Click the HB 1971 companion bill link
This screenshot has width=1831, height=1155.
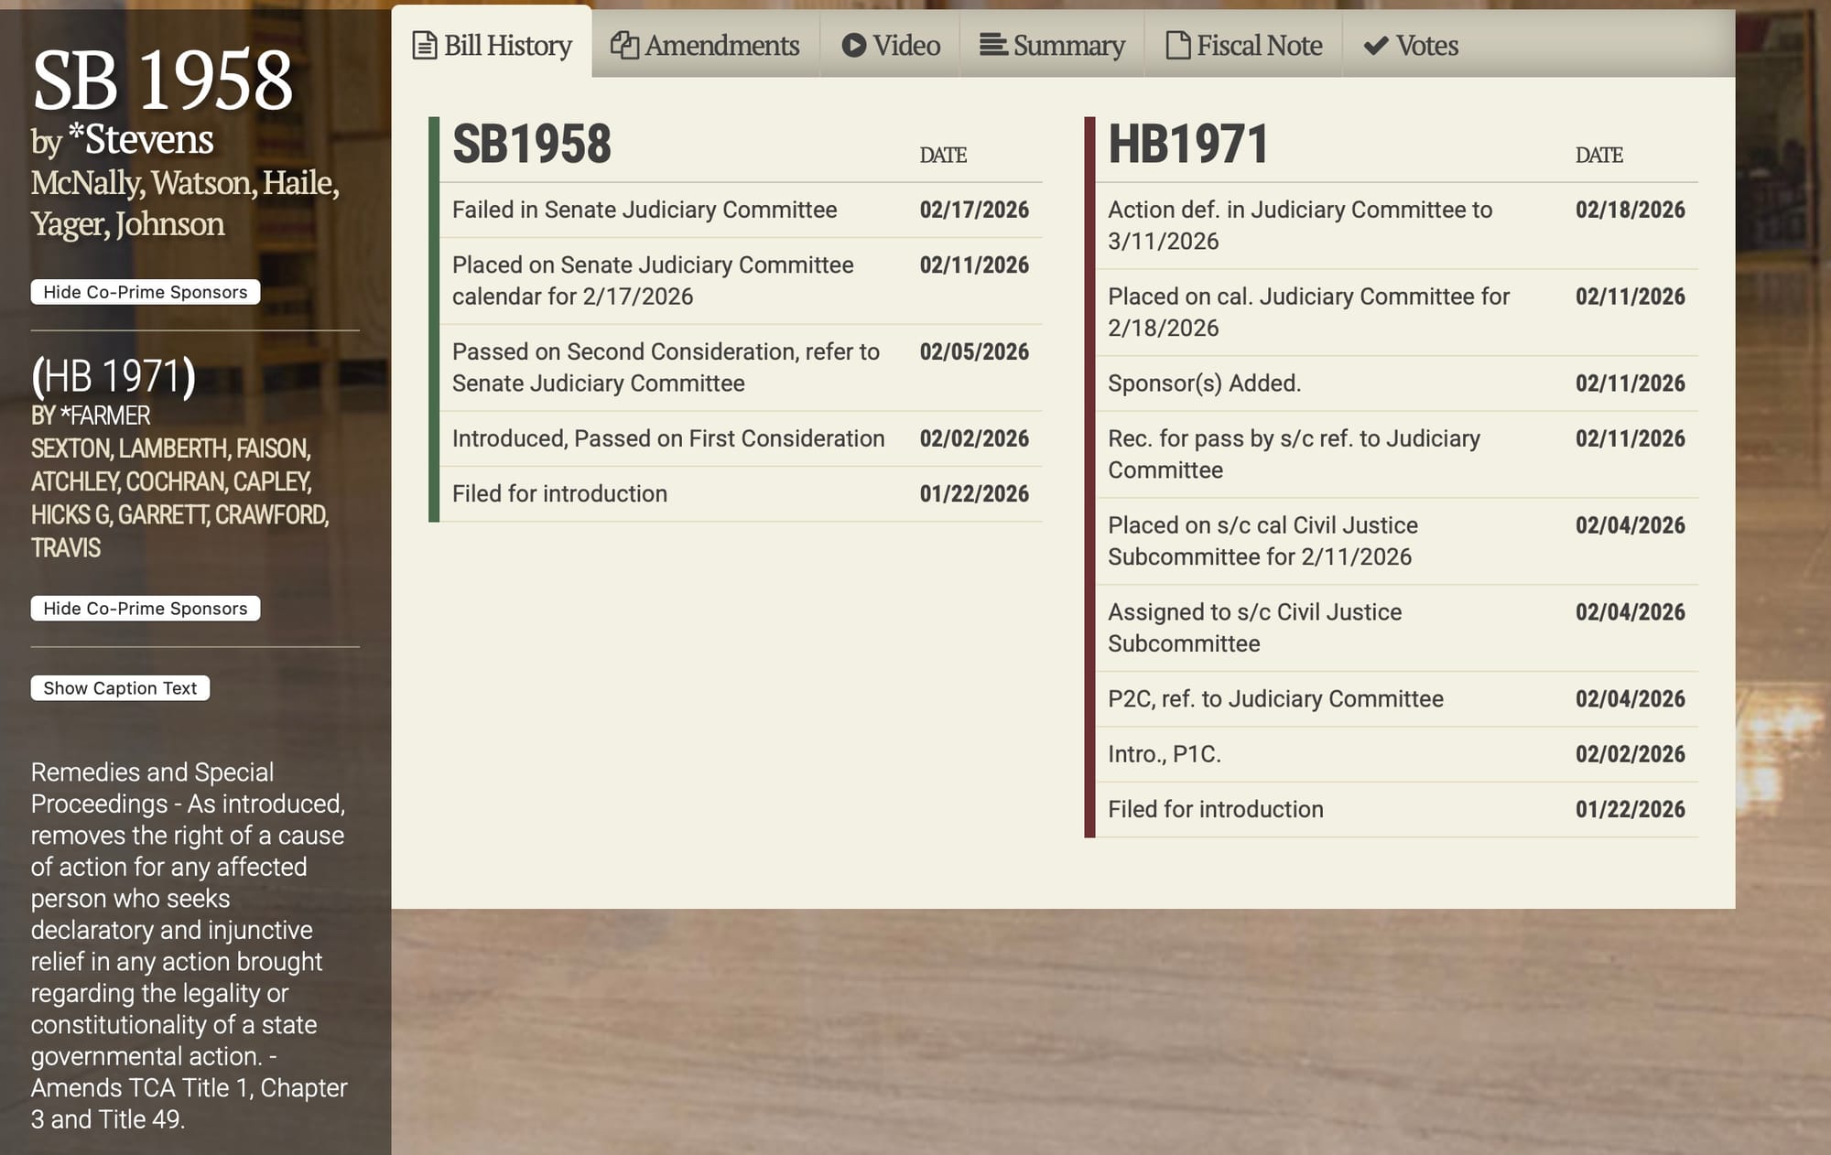point(114,376)
